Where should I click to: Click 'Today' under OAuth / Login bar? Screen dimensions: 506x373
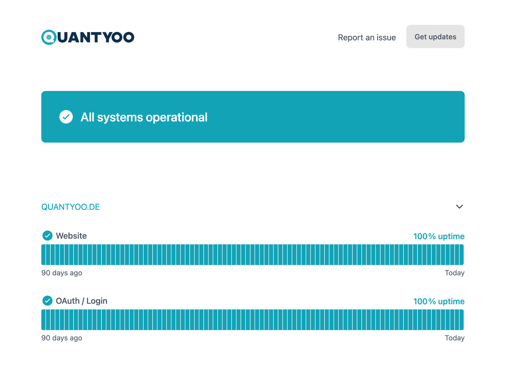pos(455,338)
